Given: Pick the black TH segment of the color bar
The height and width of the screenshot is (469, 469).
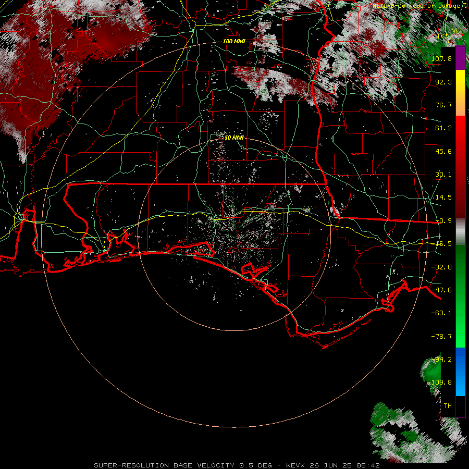Looking at the screenshot, I should (x=460, y=406).
